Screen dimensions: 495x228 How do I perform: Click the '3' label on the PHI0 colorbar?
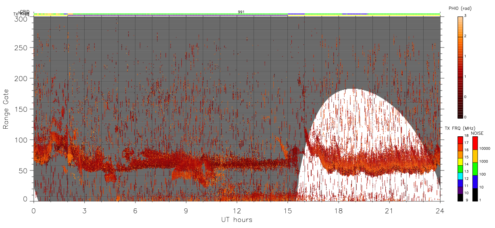coord(465,16)
